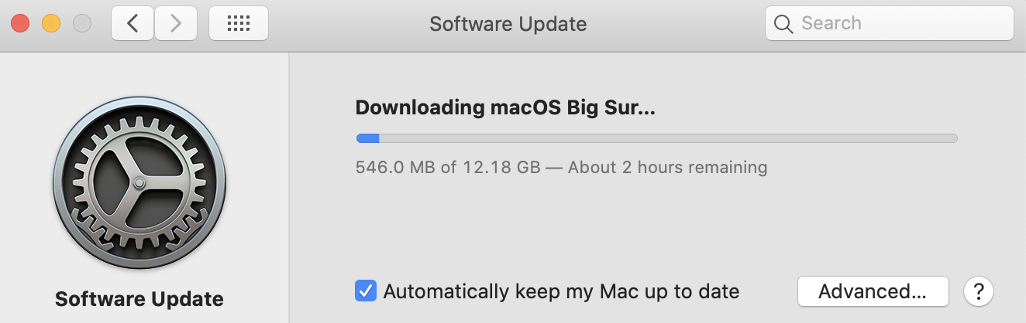Screen dimensions: 1026x323
Task: Click the Software Update label below the gear icon
Action: click(x=139, y=299)
